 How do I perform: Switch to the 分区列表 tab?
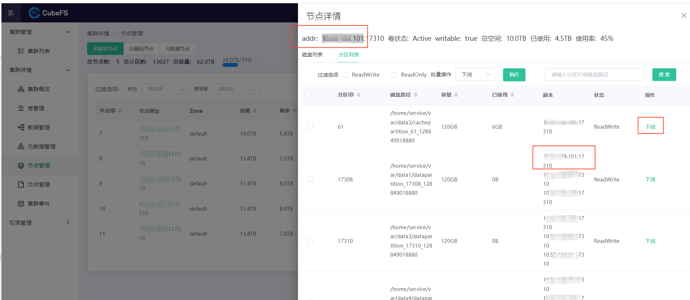tap(349, 55)
